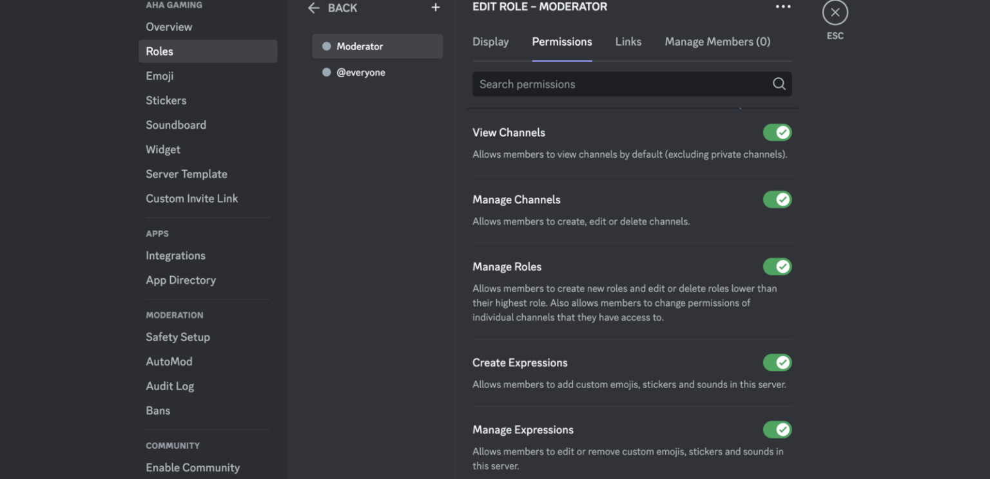Disable Create Expressions permission

[x=777, y=362]
